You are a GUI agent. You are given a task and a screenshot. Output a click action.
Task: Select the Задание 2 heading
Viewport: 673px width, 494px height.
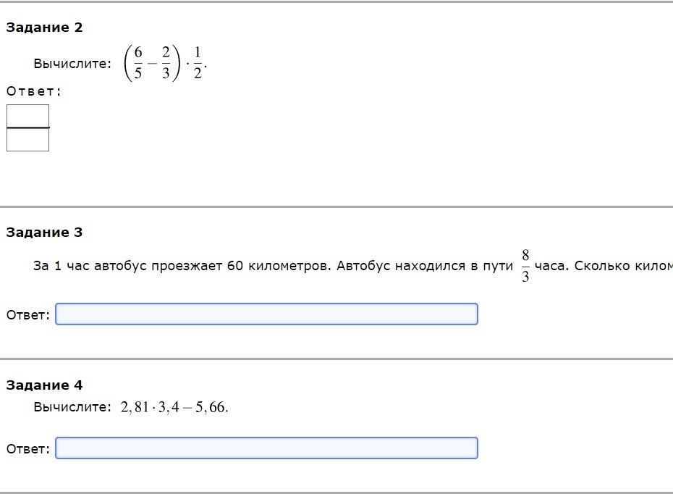pos(44,28)
